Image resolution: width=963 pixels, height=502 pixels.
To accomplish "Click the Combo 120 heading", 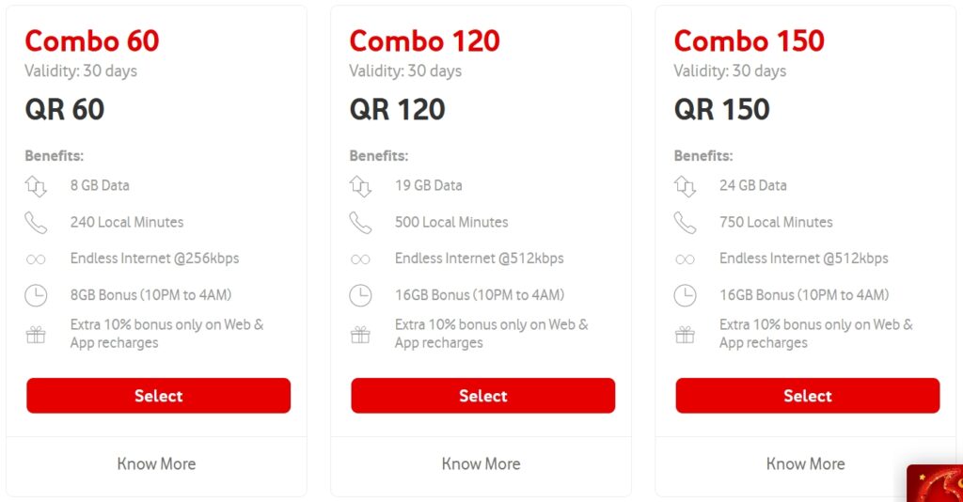I will (424, 41).
